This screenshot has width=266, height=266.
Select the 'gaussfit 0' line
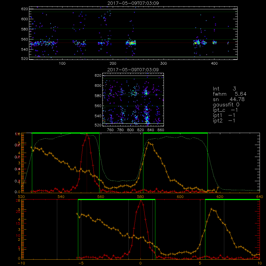[226, 105]
